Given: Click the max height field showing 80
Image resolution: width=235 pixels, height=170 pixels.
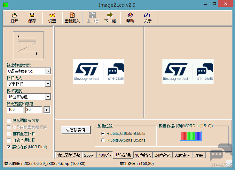Looking at the screenshot, I should [x=34, y=110].
